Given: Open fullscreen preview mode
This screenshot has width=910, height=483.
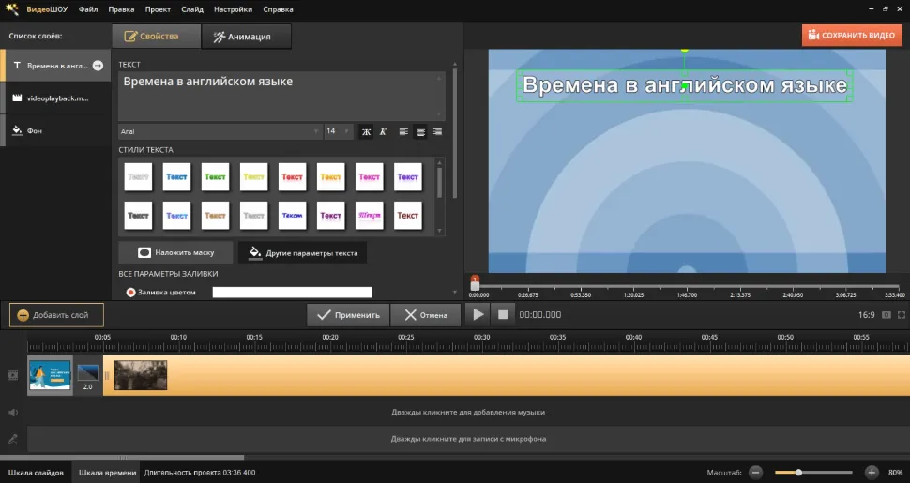Looking at the screenshot, I should tap(902, 314).
